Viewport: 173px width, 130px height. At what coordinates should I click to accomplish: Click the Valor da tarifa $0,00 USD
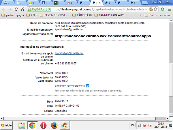[61, 77]
